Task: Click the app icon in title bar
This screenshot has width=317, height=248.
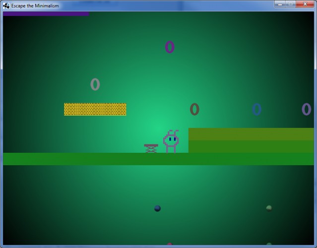Action: [x=6, y=5]
